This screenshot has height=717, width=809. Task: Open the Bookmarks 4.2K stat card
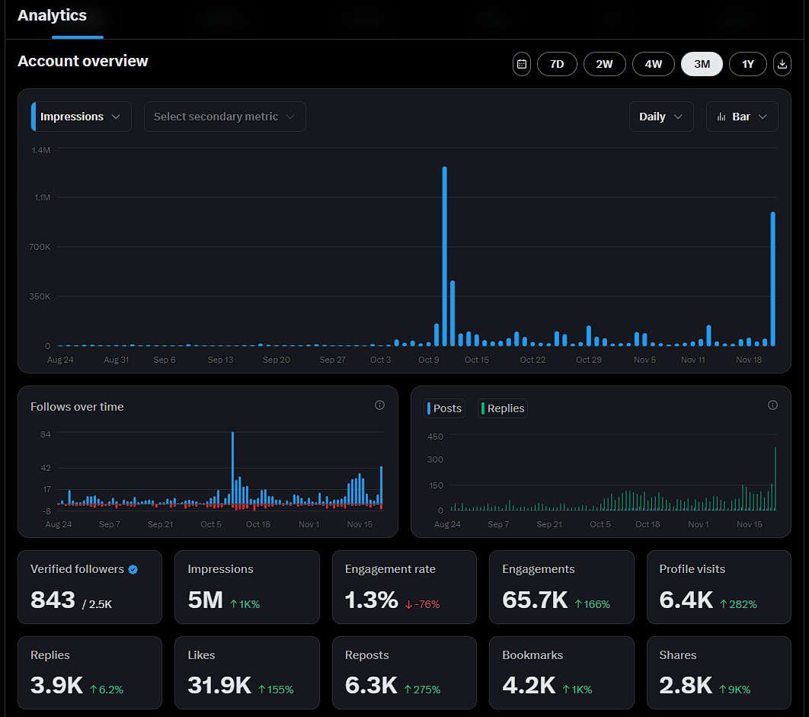[561, 673]
